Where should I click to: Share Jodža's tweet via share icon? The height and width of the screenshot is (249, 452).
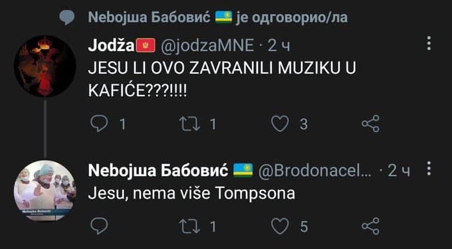(x=371, y=124)
